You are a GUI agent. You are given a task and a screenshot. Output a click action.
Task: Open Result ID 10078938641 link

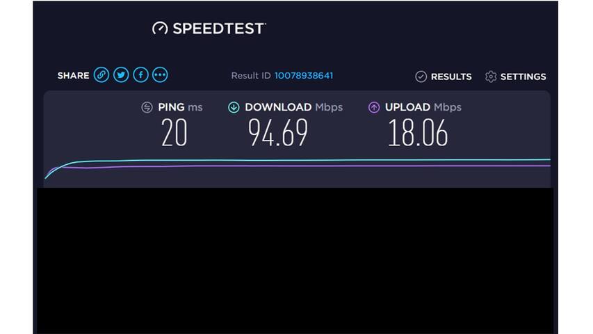(x=304, y=76)
